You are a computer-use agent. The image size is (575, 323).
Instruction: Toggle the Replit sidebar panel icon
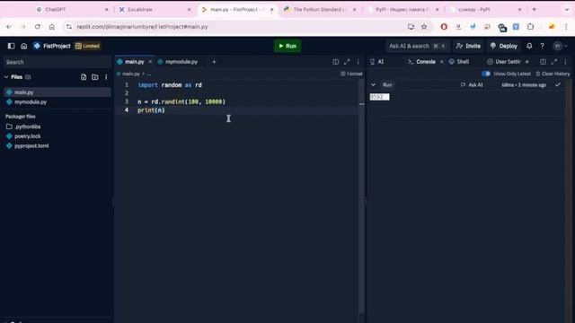tap(11, 46)
